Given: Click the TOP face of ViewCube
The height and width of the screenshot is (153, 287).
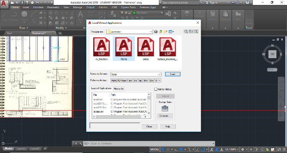Looking at the screenshot, I should [x=272, y=54].
